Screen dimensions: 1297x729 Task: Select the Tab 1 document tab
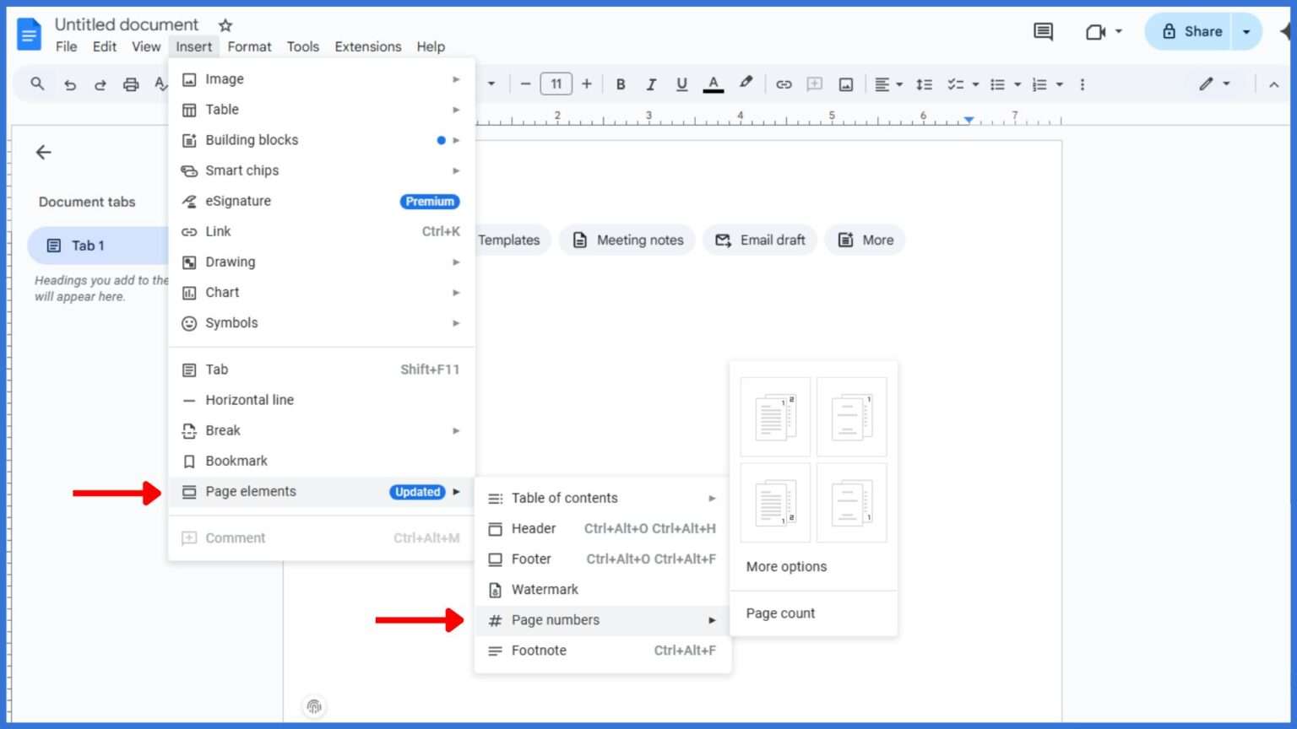[87, 245]
